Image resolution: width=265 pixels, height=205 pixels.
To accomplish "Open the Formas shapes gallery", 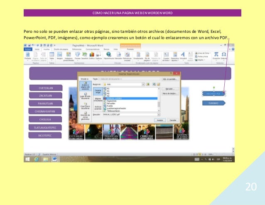I will click(x=78, y=54).
